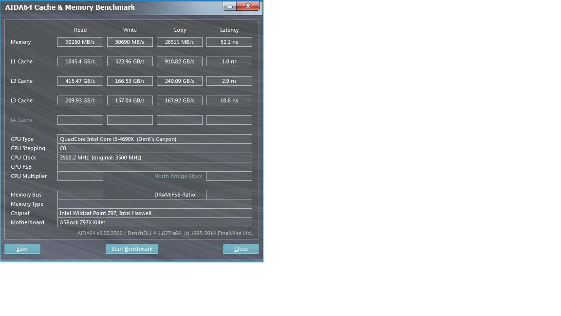The image size is (561, 316).
Task: Click L3 Cache Latency 10.8 ns
Action: click(229, 100)
